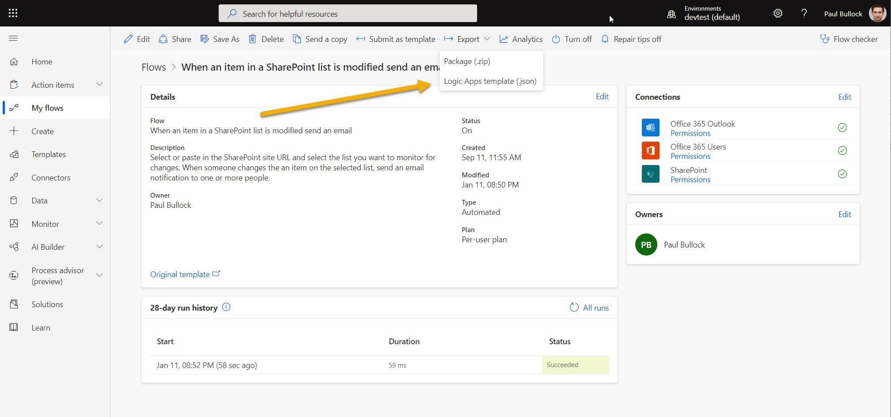891x417 pixels.
Task: Choose Package (.zip) export option
Action: point(467,61)
